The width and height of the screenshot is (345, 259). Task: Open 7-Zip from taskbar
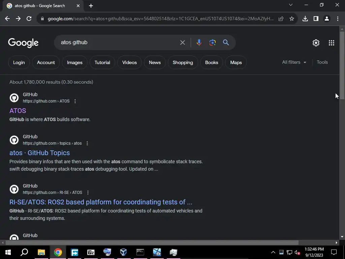91,252
